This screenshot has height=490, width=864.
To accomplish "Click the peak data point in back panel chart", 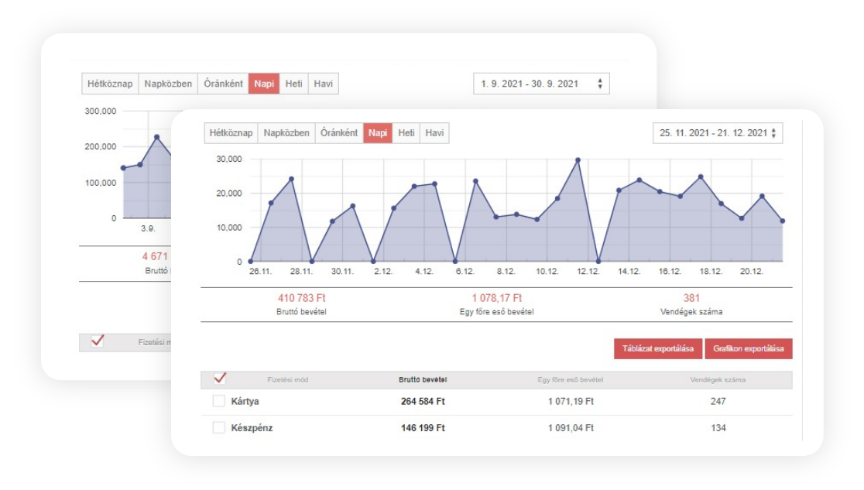I will coord(157,137).
